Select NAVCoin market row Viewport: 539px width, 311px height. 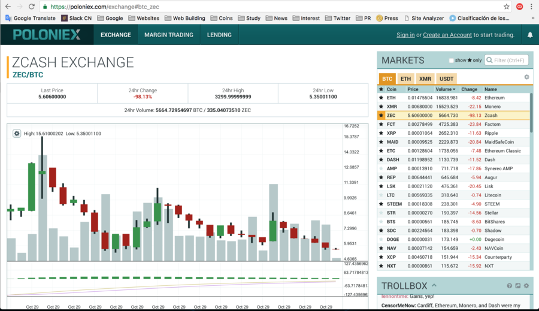(x=453, y=249)
